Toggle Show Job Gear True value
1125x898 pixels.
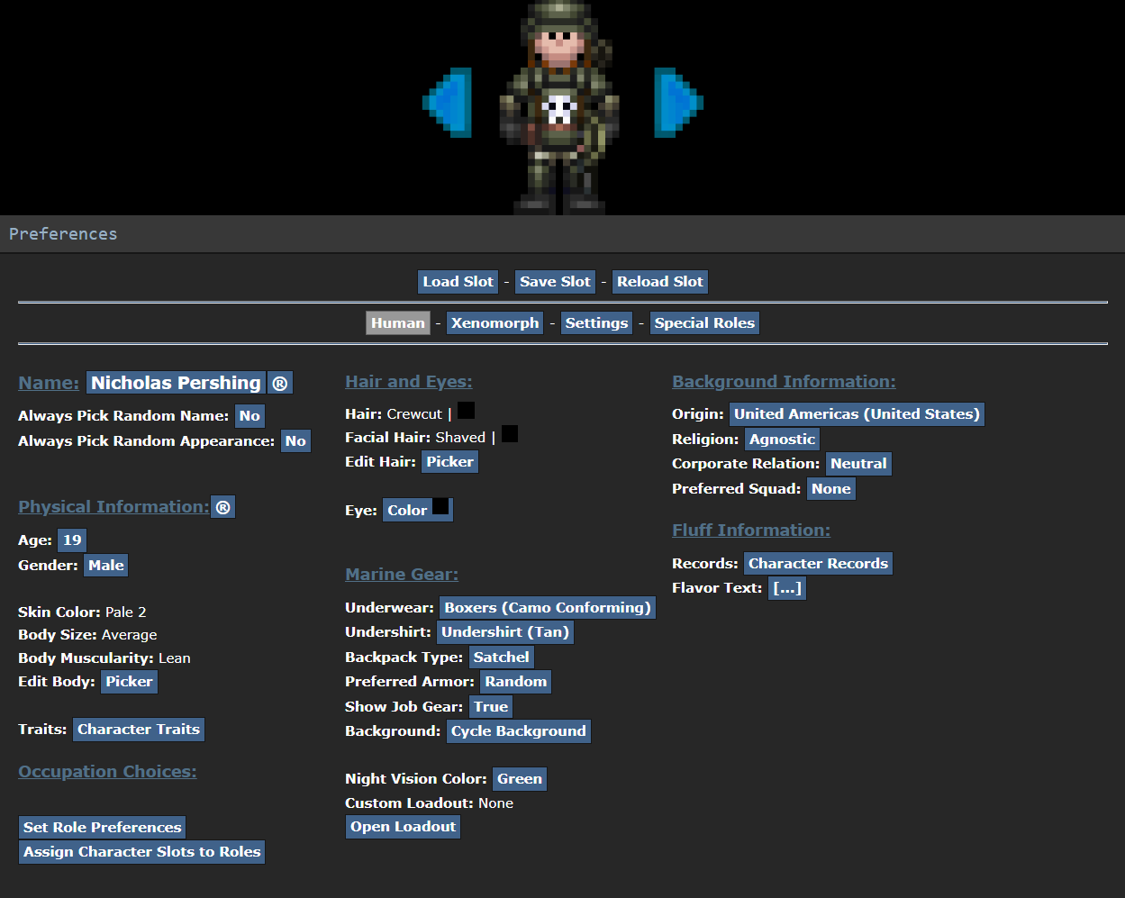(x=491, y=707)
